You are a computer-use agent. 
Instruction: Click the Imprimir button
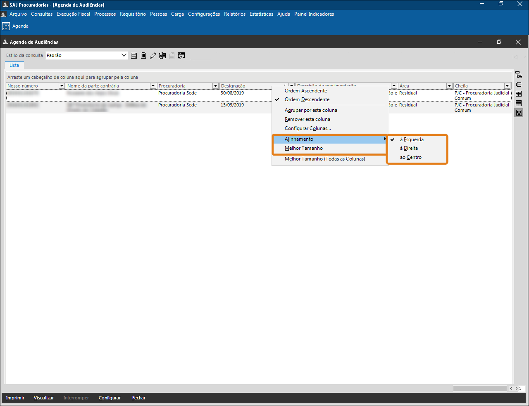[15, 398]
